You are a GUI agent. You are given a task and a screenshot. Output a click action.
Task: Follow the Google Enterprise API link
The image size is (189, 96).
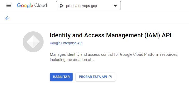click(x=66, y=43)
